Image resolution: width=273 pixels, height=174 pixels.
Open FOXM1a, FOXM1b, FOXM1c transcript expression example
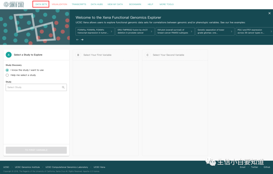[x=95, y=31]
